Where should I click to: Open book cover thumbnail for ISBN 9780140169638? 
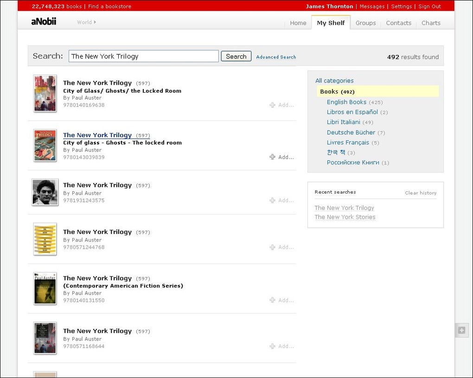45,93
